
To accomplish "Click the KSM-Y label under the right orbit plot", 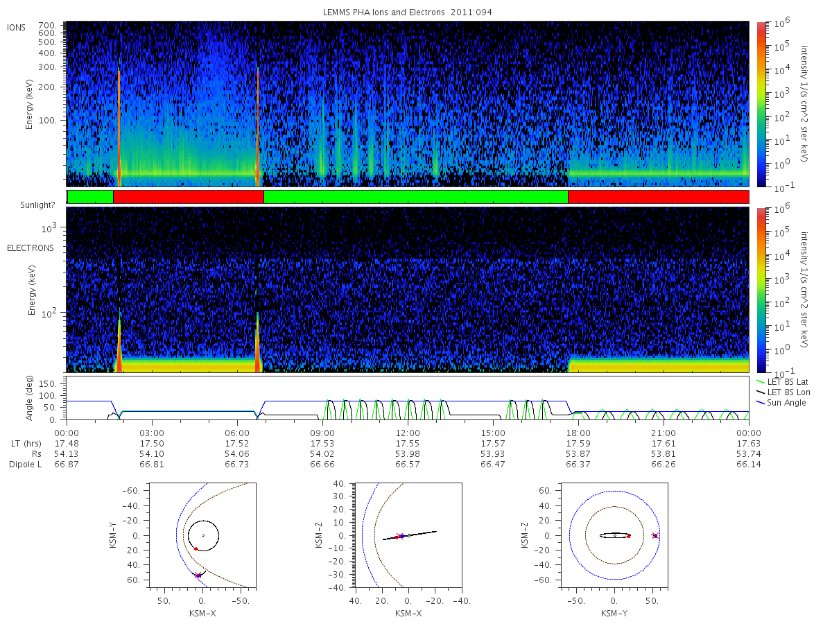I will [614, 613].
